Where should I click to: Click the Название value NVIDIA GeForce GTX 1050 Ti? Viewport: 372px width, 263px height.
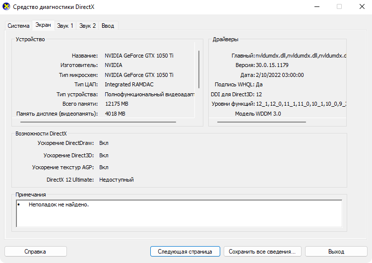tap(139, 56)
